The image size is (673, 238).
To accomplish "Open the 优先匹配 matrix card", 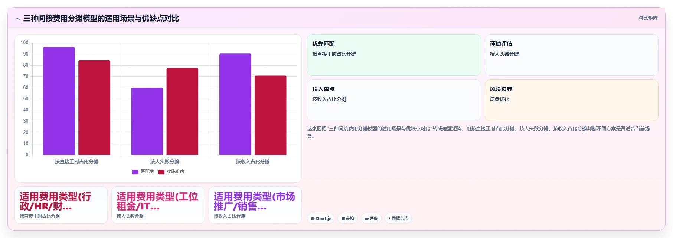I will click(x=394, y=55).
